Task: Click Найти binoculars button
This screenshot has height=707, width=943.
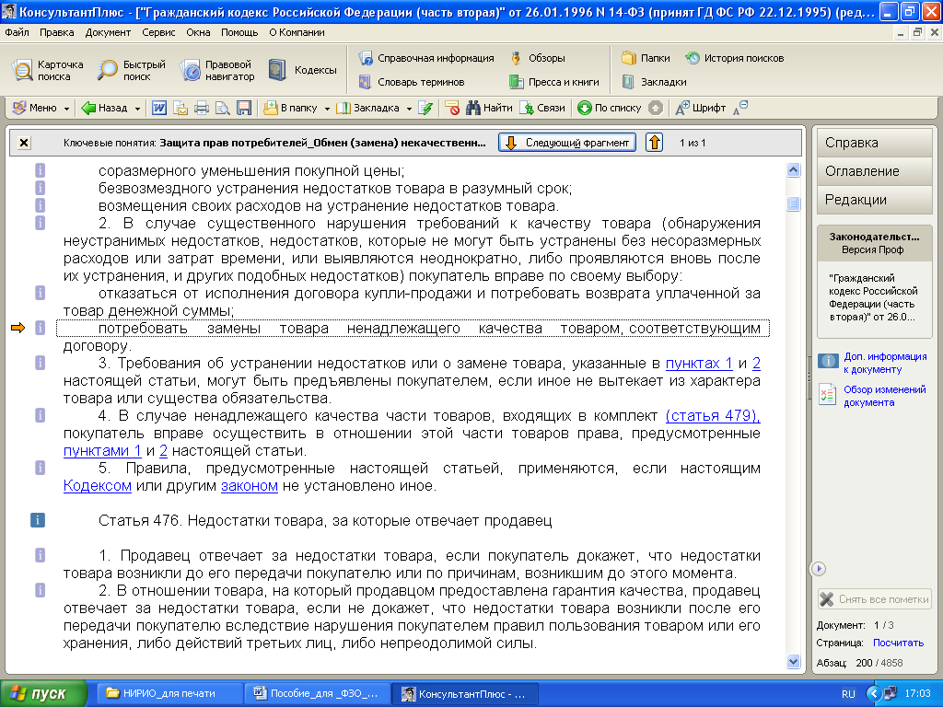Action: (x=490, y=108)
